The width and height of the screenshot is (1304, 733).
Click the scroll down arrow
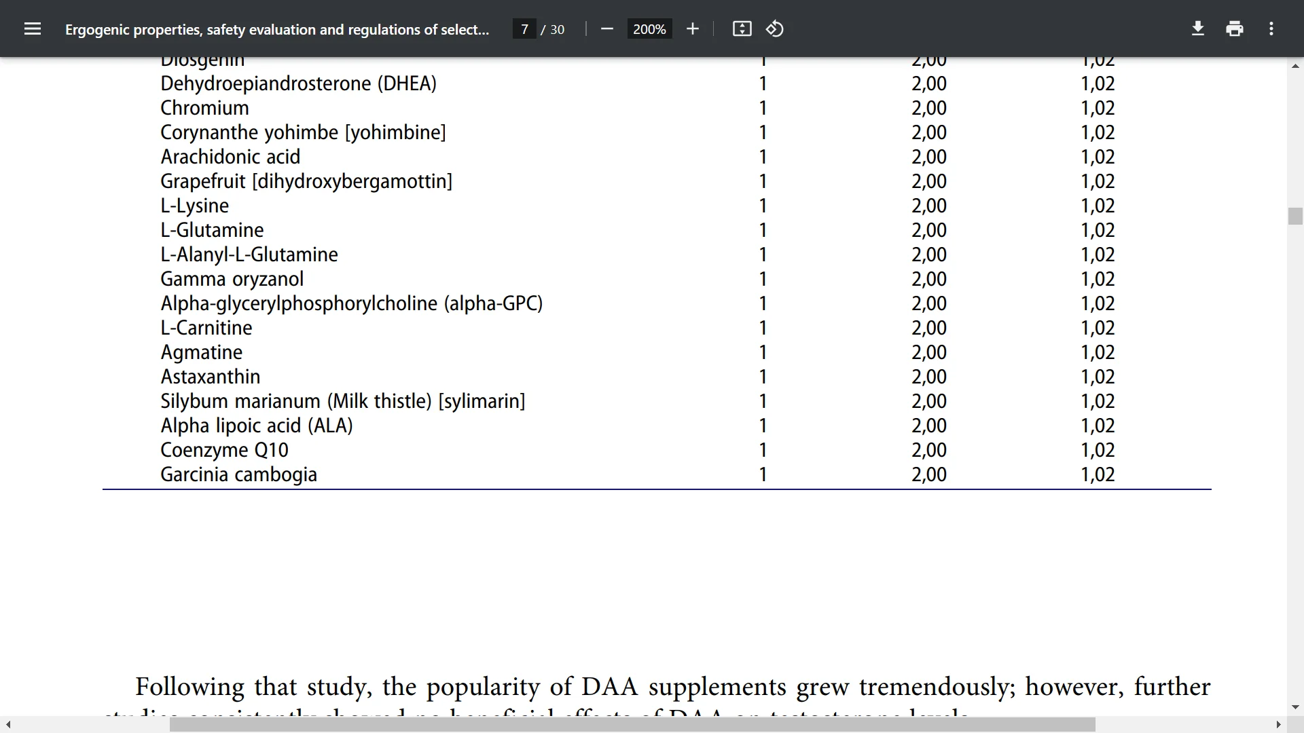[x=1295, y=707]
